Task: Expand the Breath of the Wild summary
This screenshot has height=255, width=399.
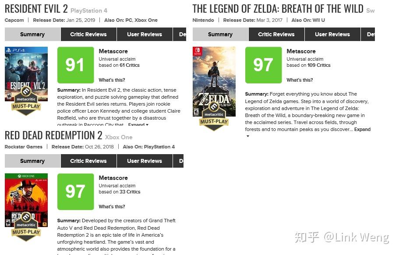Action: [x=362, y=129]
